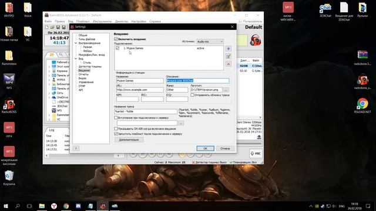Select the Новая папка desktop folder
Screen dimensions: 376x211
tap(9, 34)
